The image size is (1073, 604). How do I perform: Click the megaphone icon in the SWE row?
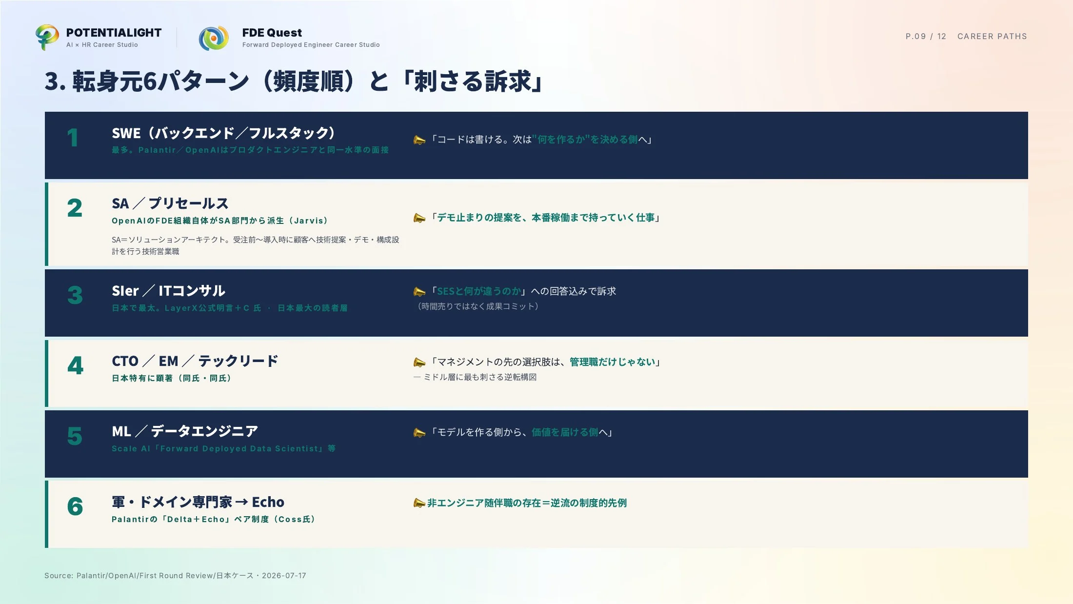pyautogui.click(x=419, y=140)
